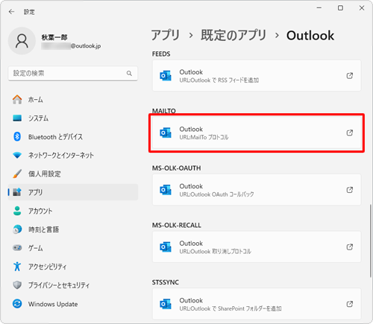Click the 秋葉一郎 account name
The image size is (373, 324).
click(54, 37)
